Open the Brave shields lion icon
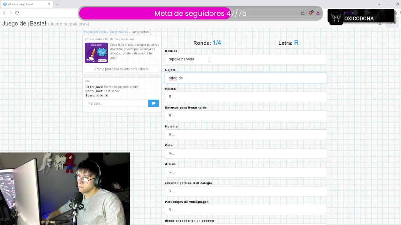 311,13
